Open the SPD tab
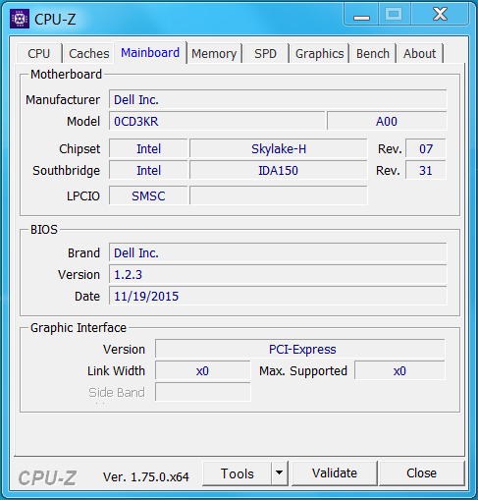Screen dimensions: 478x500 coord(265,53)
